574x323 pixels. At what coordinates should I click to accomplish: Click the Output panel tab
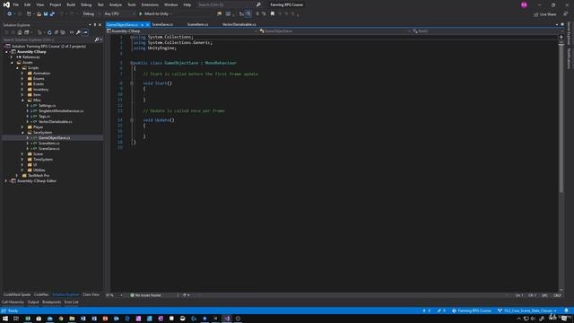tap(33, 302)
